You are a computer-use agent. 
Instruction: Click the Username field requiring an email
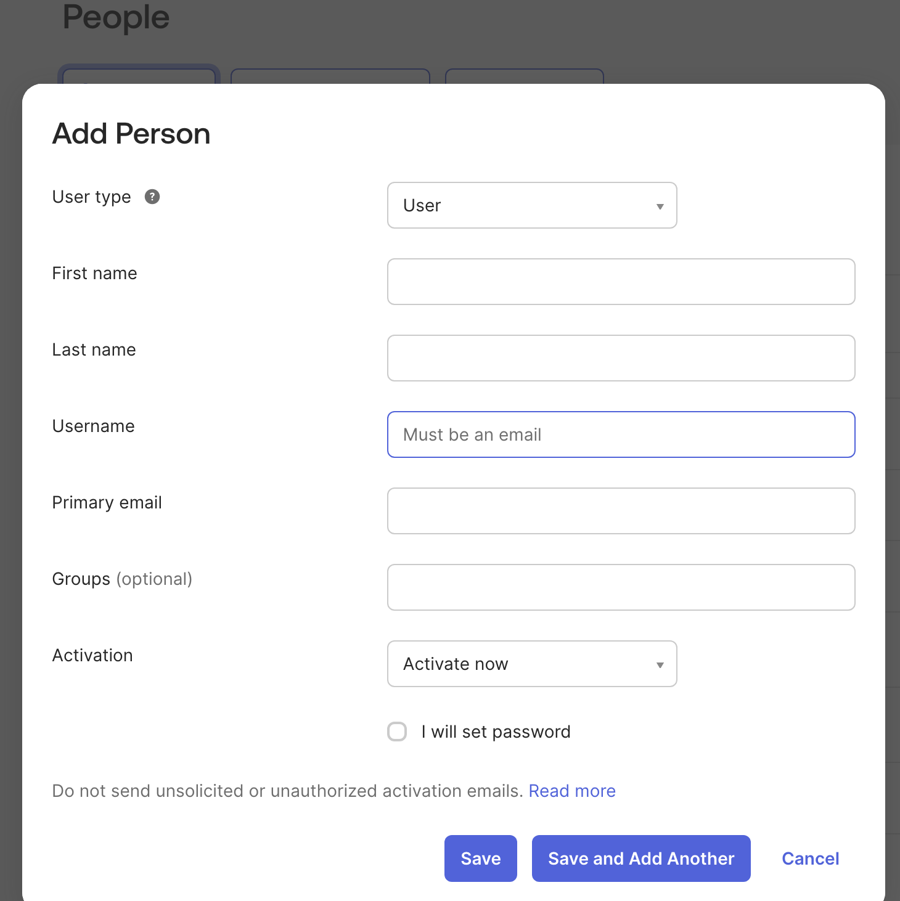(x=621, y=434)
